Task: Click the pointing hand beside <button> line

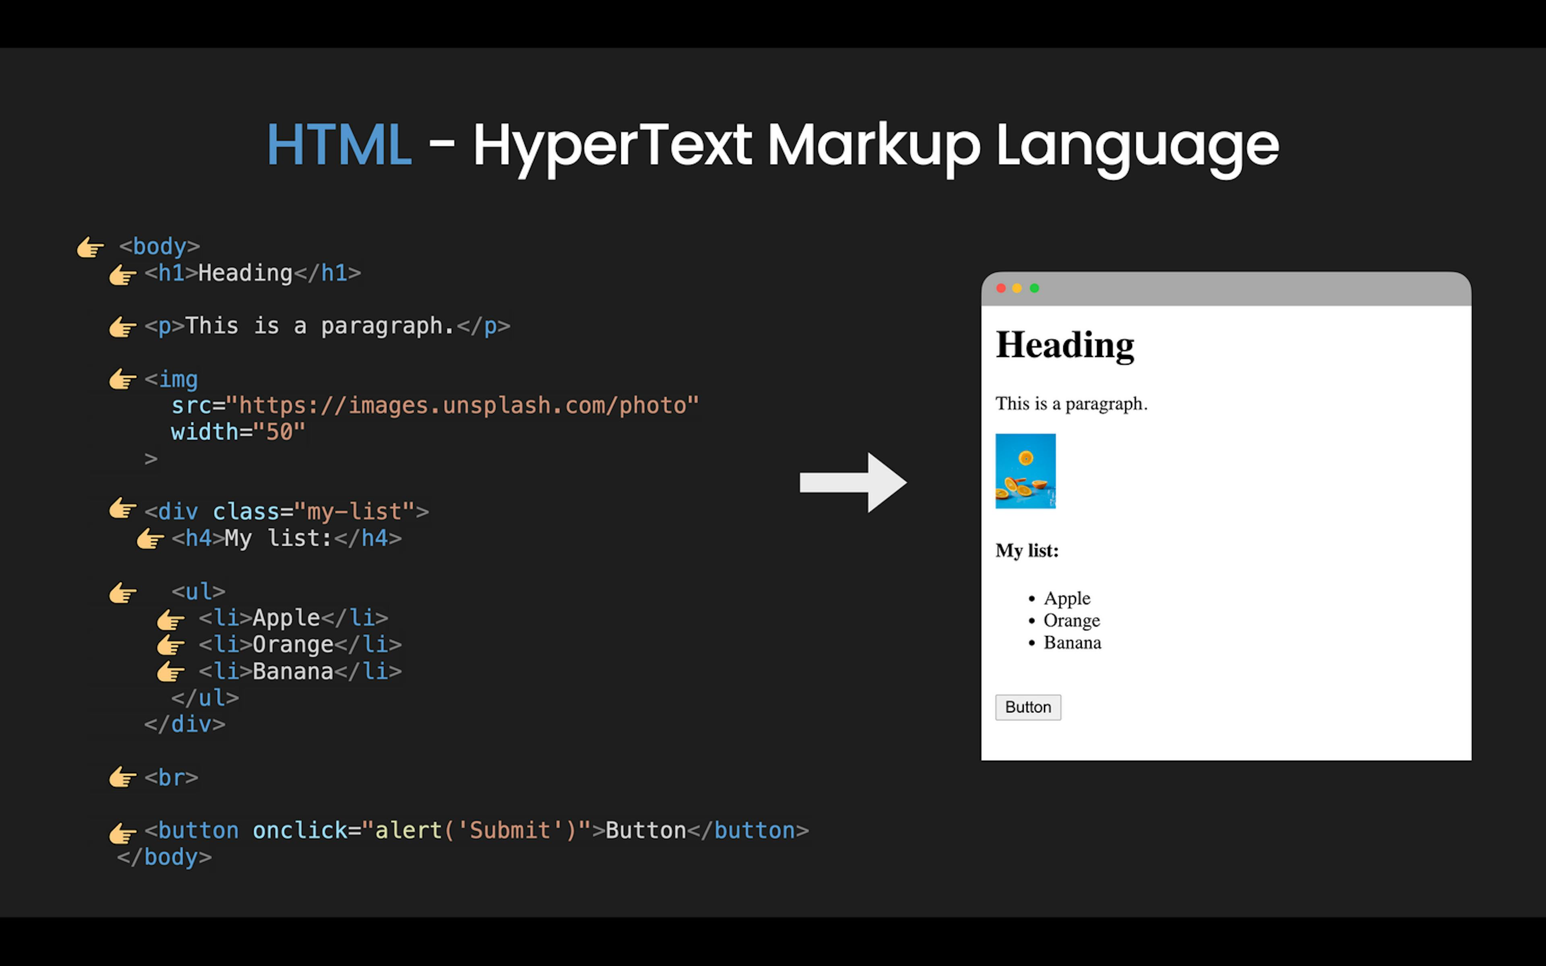Action: pos(122,833)
